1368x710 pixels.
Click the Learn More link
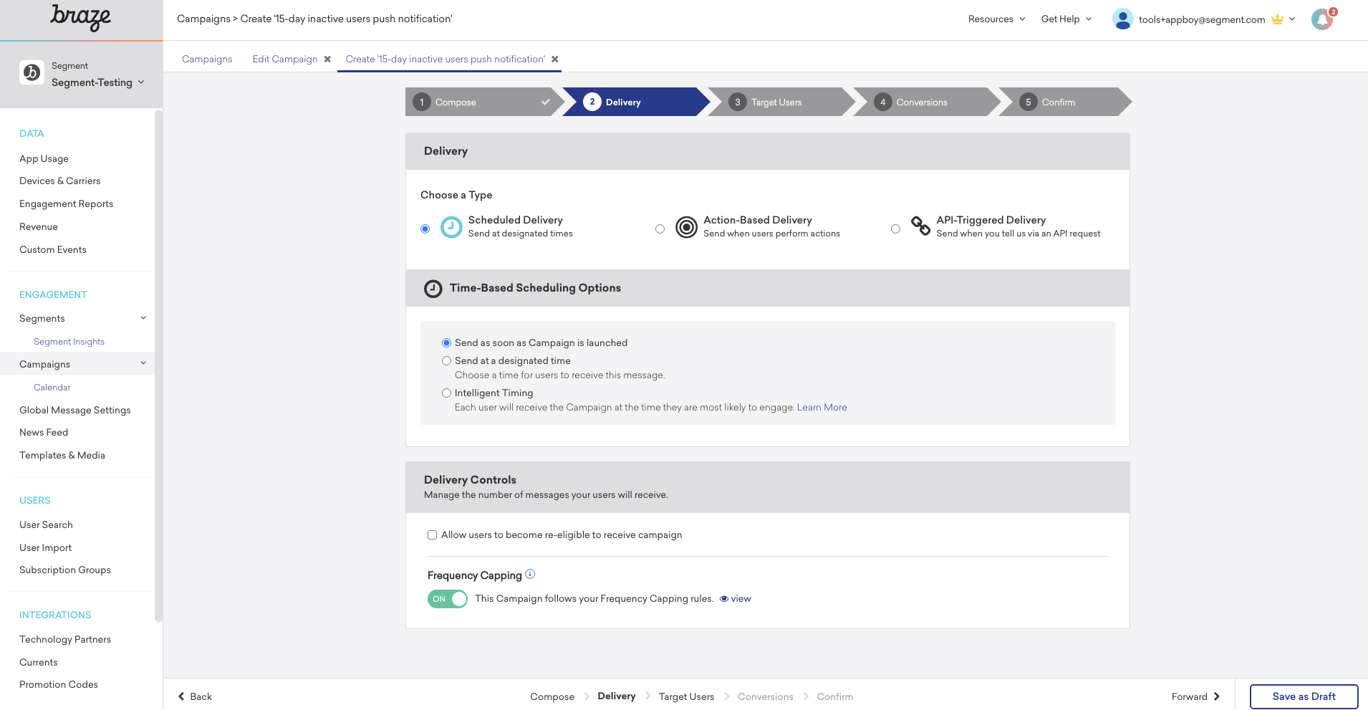[x=822, y=408]
